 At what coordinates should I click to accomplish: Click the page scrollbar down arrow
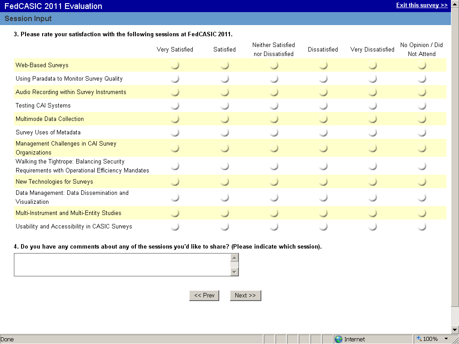tap(455, 330)
